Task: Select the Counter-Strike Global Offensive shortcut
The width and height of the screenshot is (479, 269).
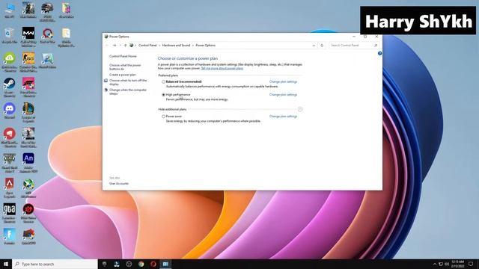Action: (28, 62)
